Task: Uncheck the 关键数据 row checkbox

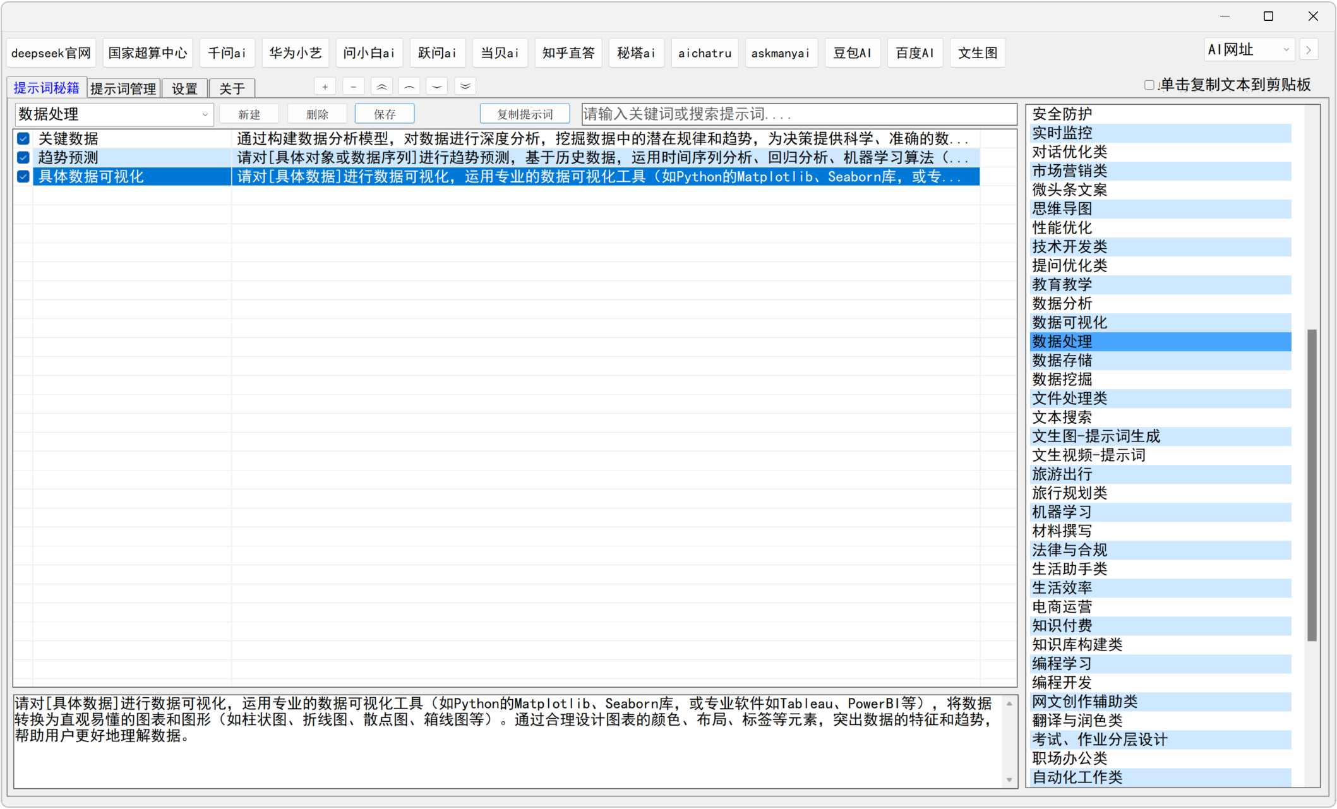Action: pos(23,139)
